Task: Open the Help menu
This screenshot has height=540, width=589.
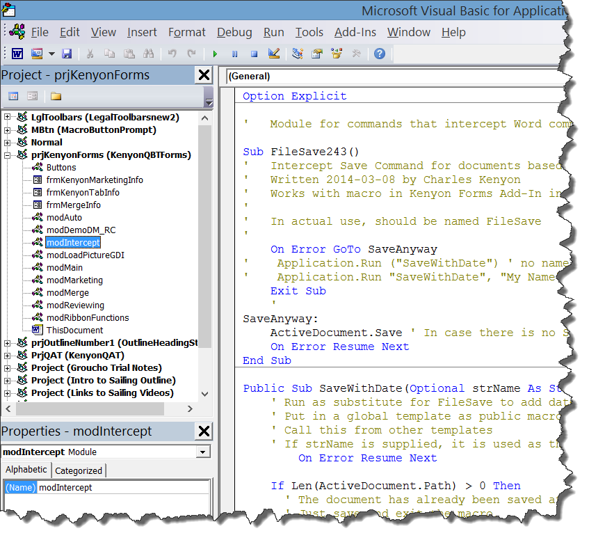Action: click(453, 32)
